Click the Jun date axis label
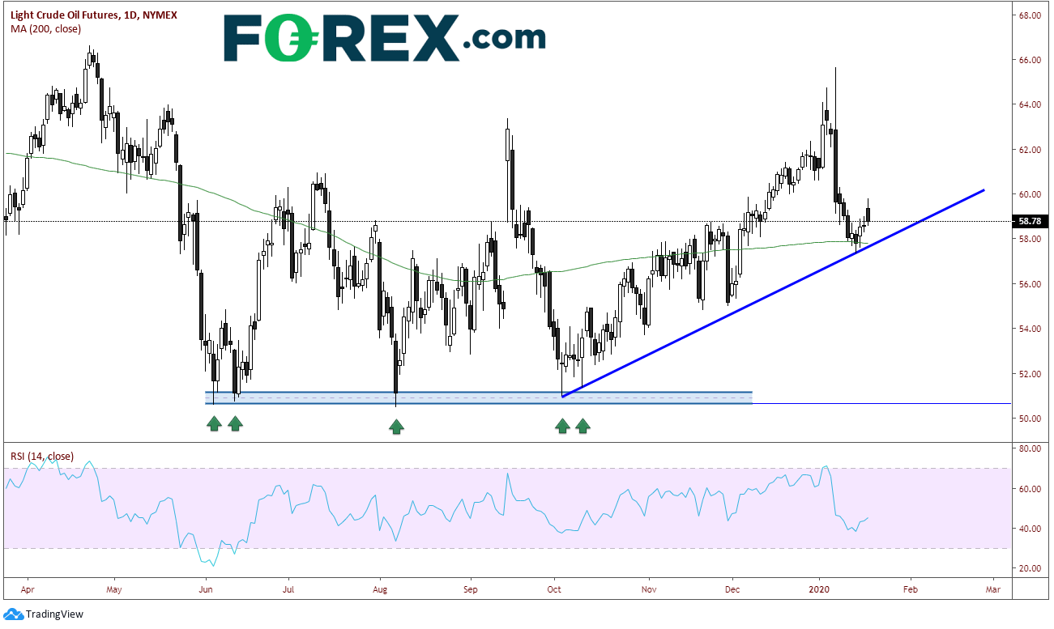 [x=205, y=591]
